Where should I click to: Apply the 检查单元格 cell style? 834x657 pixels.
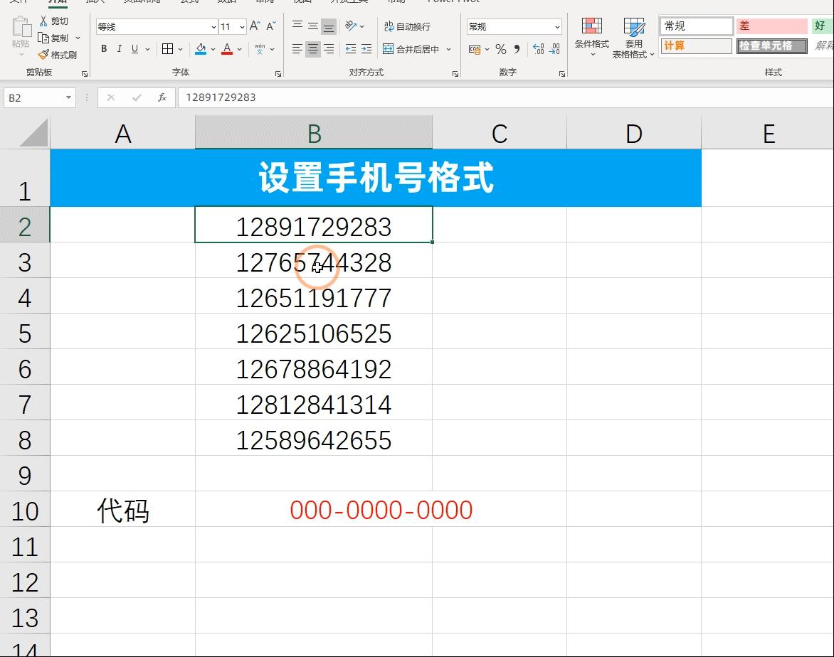(771, 46)
